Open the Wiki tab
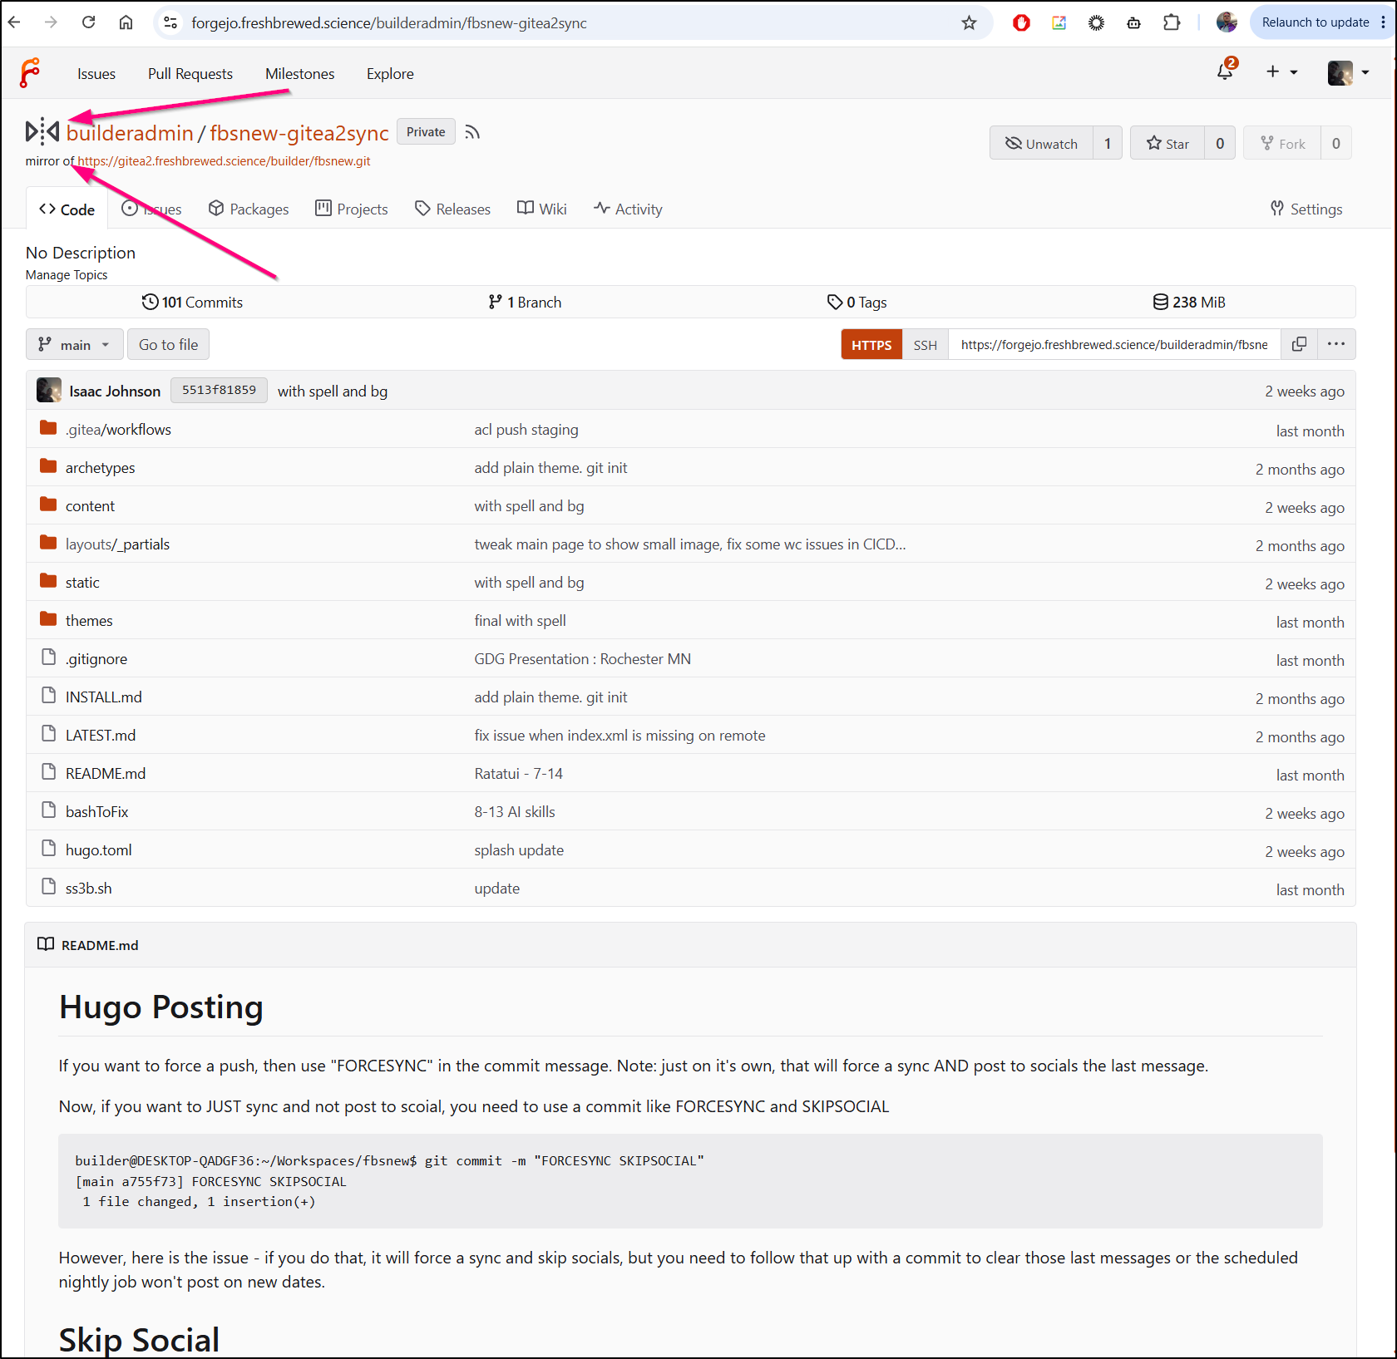The image size is (1397, 1359). [542, 209]
